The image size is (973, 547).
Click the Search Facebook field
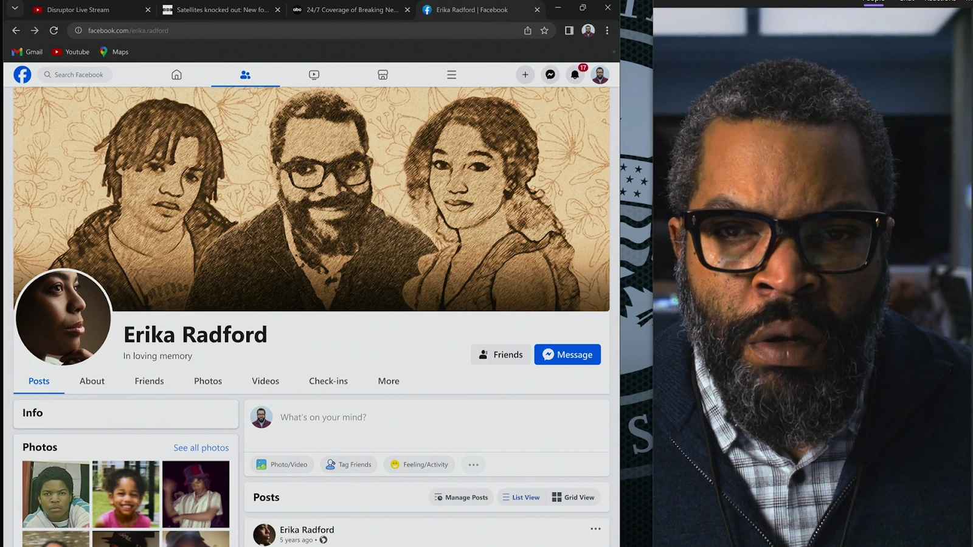click(75, 75)
